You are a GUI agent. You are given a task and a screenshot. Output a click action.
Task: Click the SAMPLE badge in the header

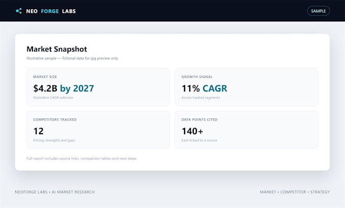pos(319,11)
